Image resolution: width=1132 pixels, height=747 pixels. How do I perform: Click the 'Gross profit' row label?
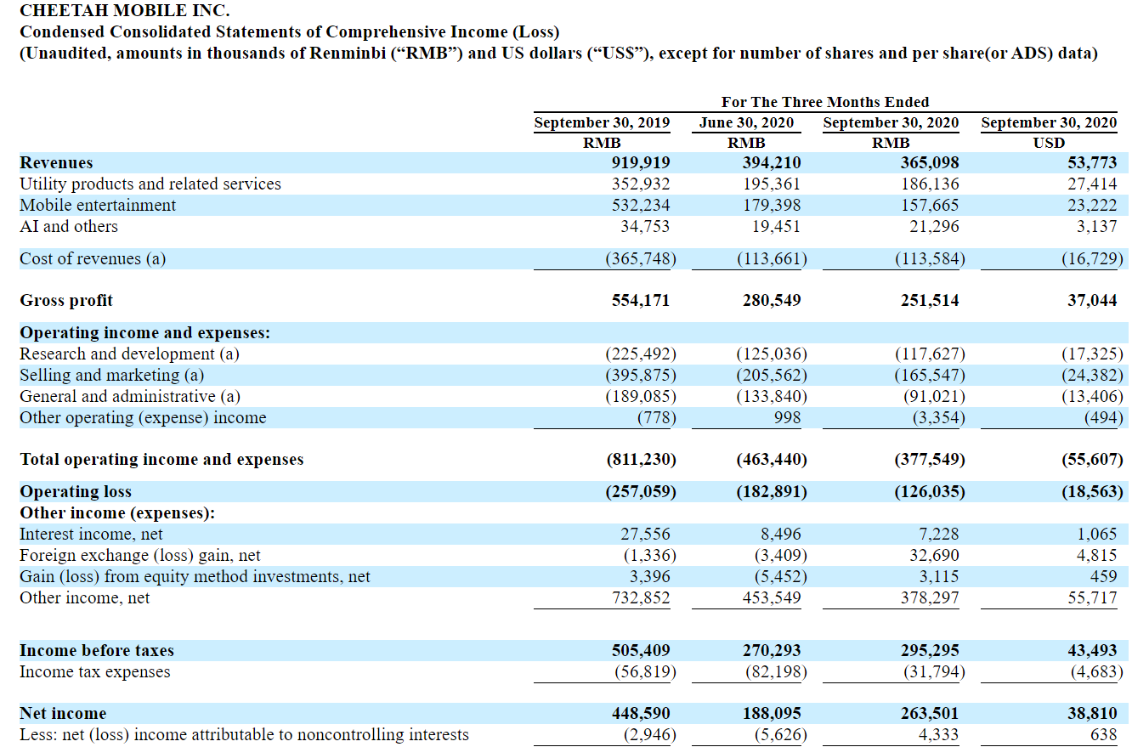66,300
